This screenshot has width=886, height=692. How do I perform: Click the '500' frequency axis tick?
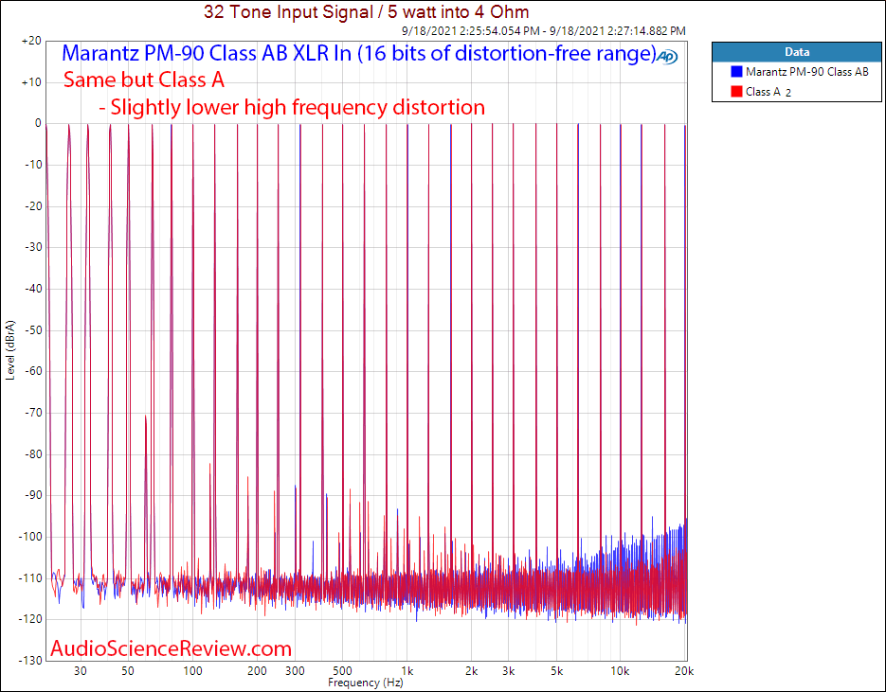[x=342, y=671]
